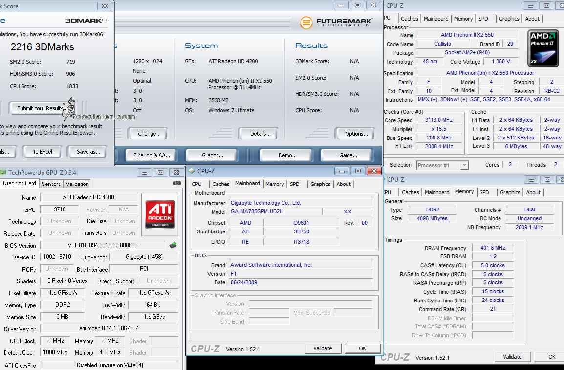Open About tab in CPU-Z Mainboard window
The image size is (564, 370).
(x=344, y=184)
